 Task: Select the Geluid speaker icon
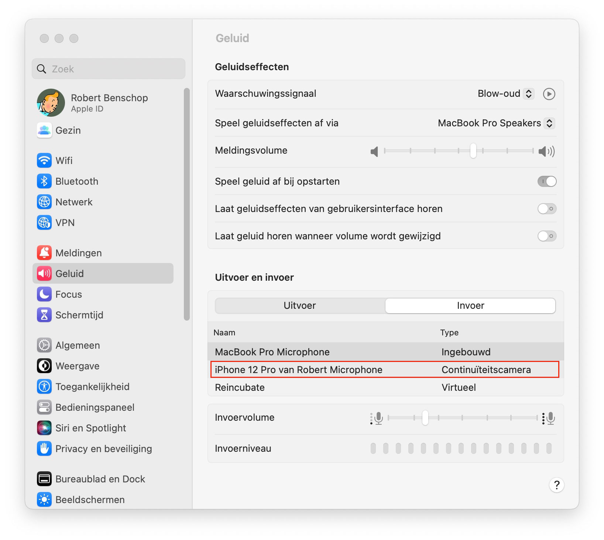44,274
